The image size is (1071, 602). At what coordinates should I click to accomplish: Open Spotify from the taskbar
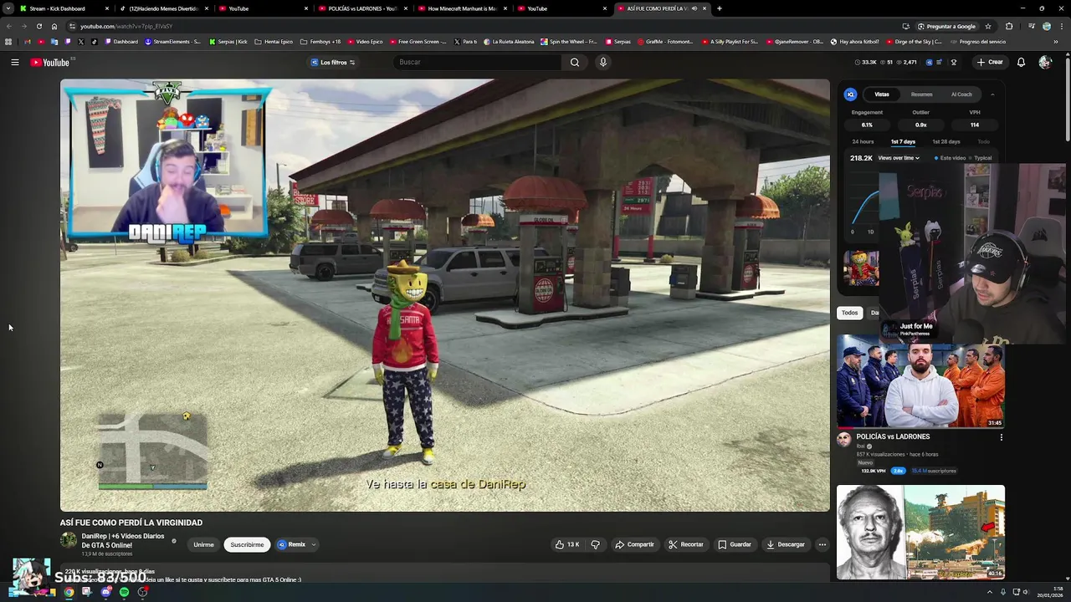[x=124, y=592]
